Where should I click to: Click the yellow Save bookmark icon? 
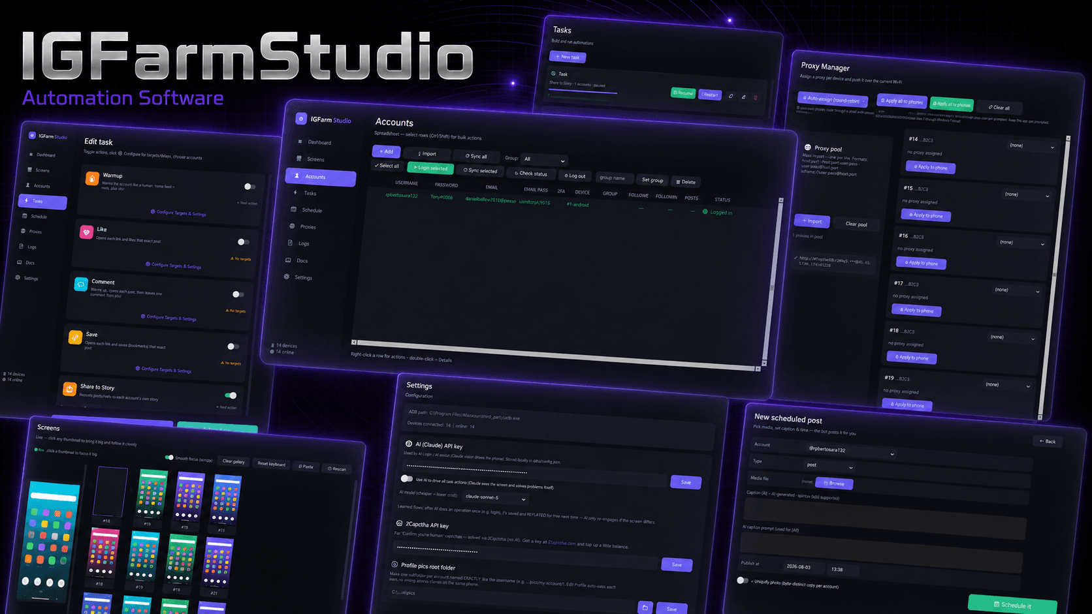click(x=75, y=337)
